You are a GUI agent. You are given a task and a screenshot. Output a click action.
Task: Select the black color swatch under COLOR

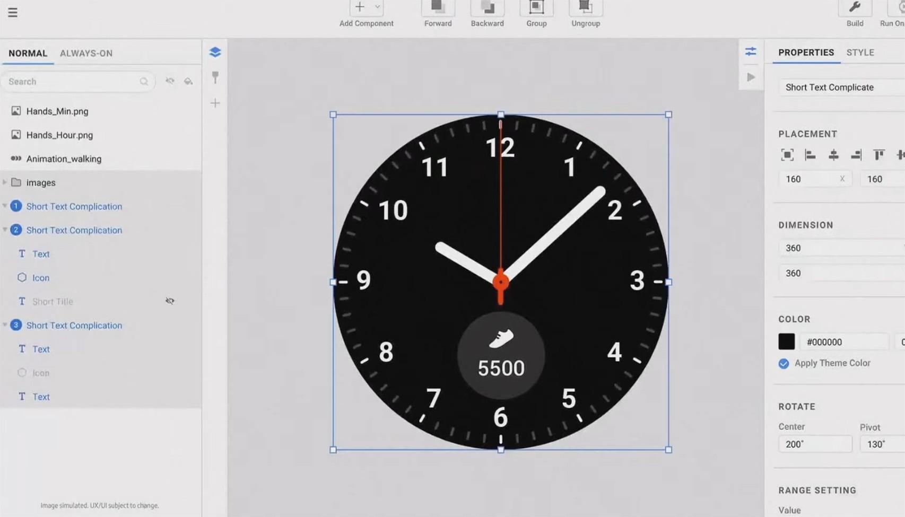pos(786,341)
